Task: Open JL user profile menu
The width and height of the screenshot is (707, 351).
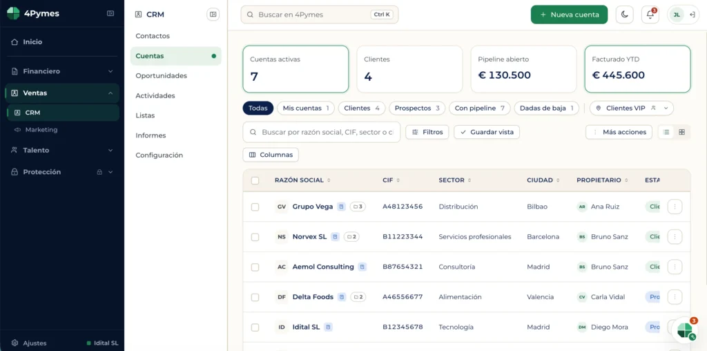Action: pyautogui.click(x=683, y=15)
